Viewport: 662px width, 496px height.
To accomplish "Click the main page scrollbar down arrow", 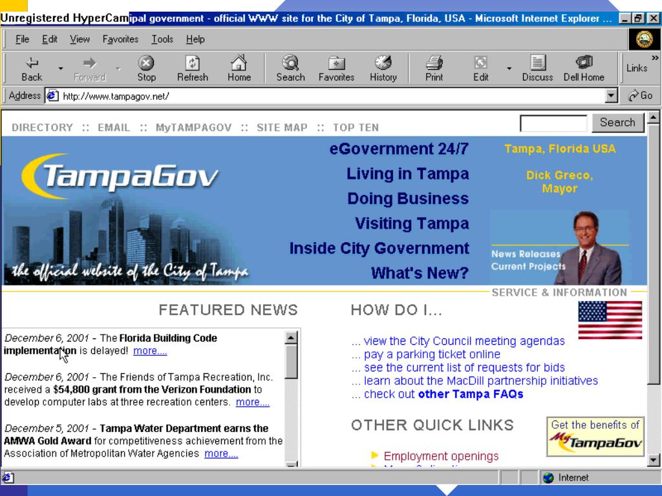I will point(653,460).
